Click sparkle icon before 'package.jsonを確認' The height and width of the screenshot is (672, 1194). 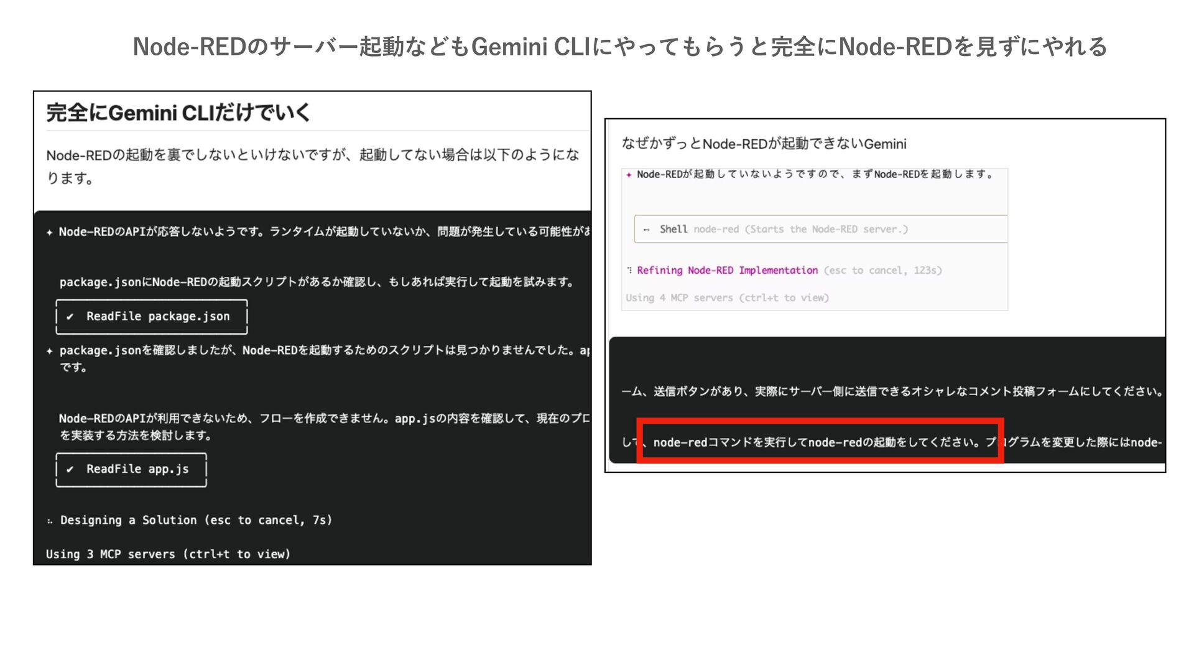(x=50, y=351)
